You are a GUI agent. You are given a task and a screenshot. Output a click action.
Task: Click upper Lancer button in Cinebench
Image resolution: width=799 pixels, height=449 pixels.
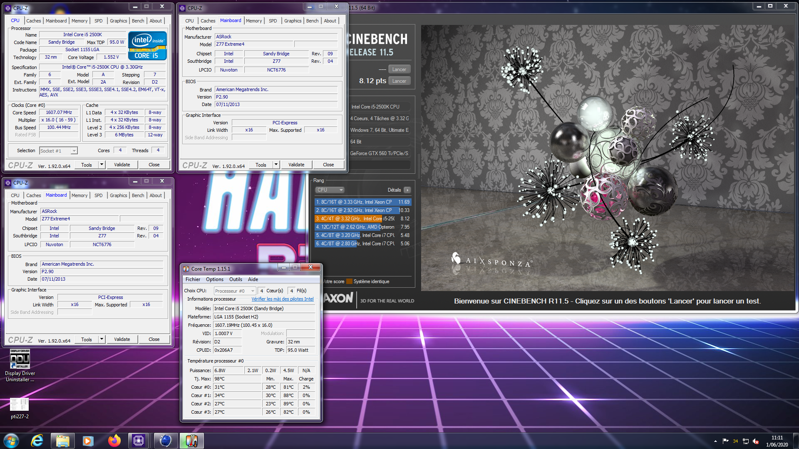[x=399, y=69]
